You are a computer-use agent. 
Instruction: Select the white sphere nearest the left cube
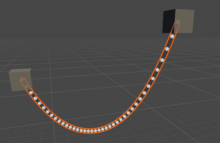[31, 93]
